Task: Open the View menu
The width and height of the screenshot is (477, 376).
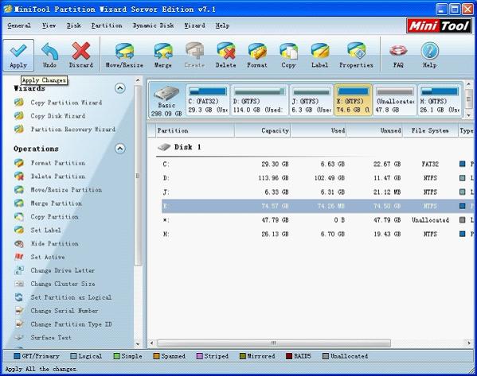Action: (x=49, y=25)
